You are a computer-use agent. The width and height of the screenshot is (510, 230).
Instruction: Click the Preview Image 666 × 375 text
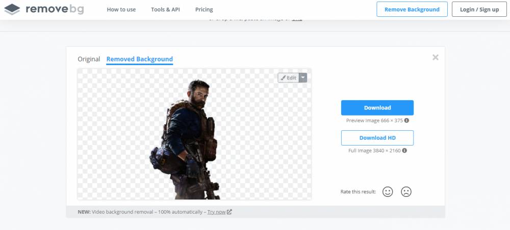(x=374, y=121)
